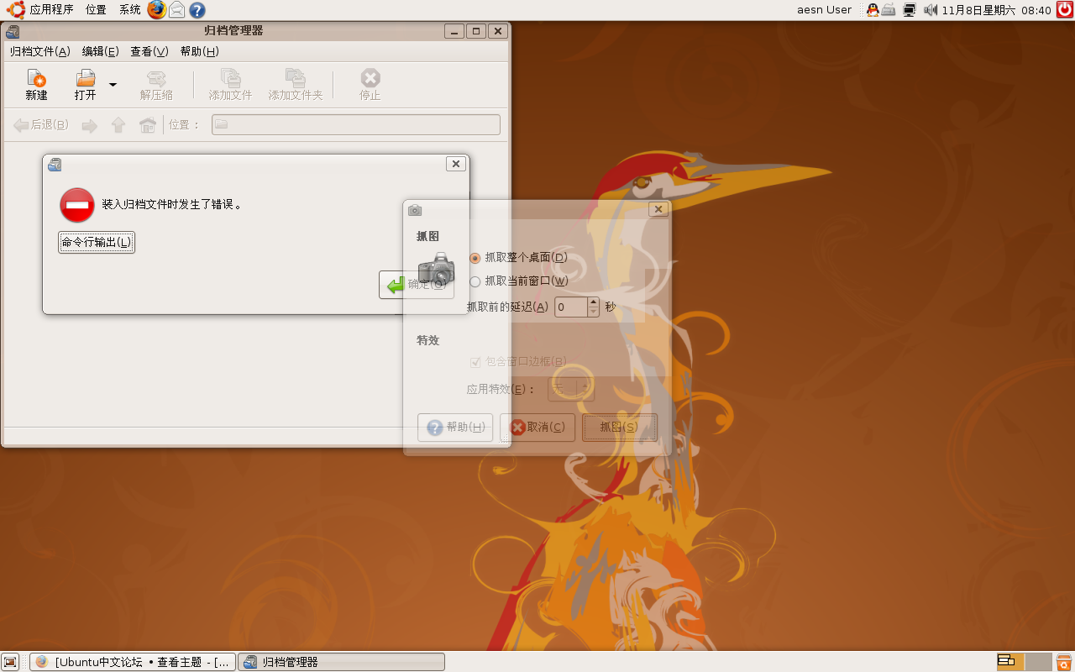This screenshot has width=1075, height=672.
Task: Open the 编辑(E) menu
Action: pos(101,51)
